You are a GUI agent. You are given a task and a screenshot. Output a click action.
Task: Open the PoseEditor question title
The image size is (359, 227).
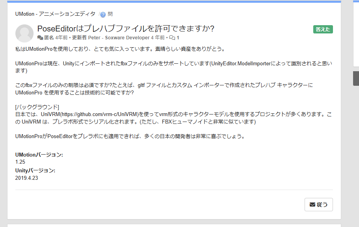point(126,29)
